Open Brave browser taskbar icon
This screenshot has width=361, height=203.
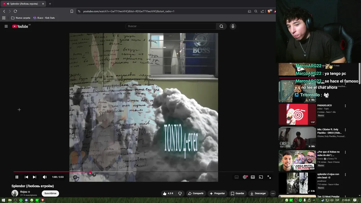click(43, 200)
